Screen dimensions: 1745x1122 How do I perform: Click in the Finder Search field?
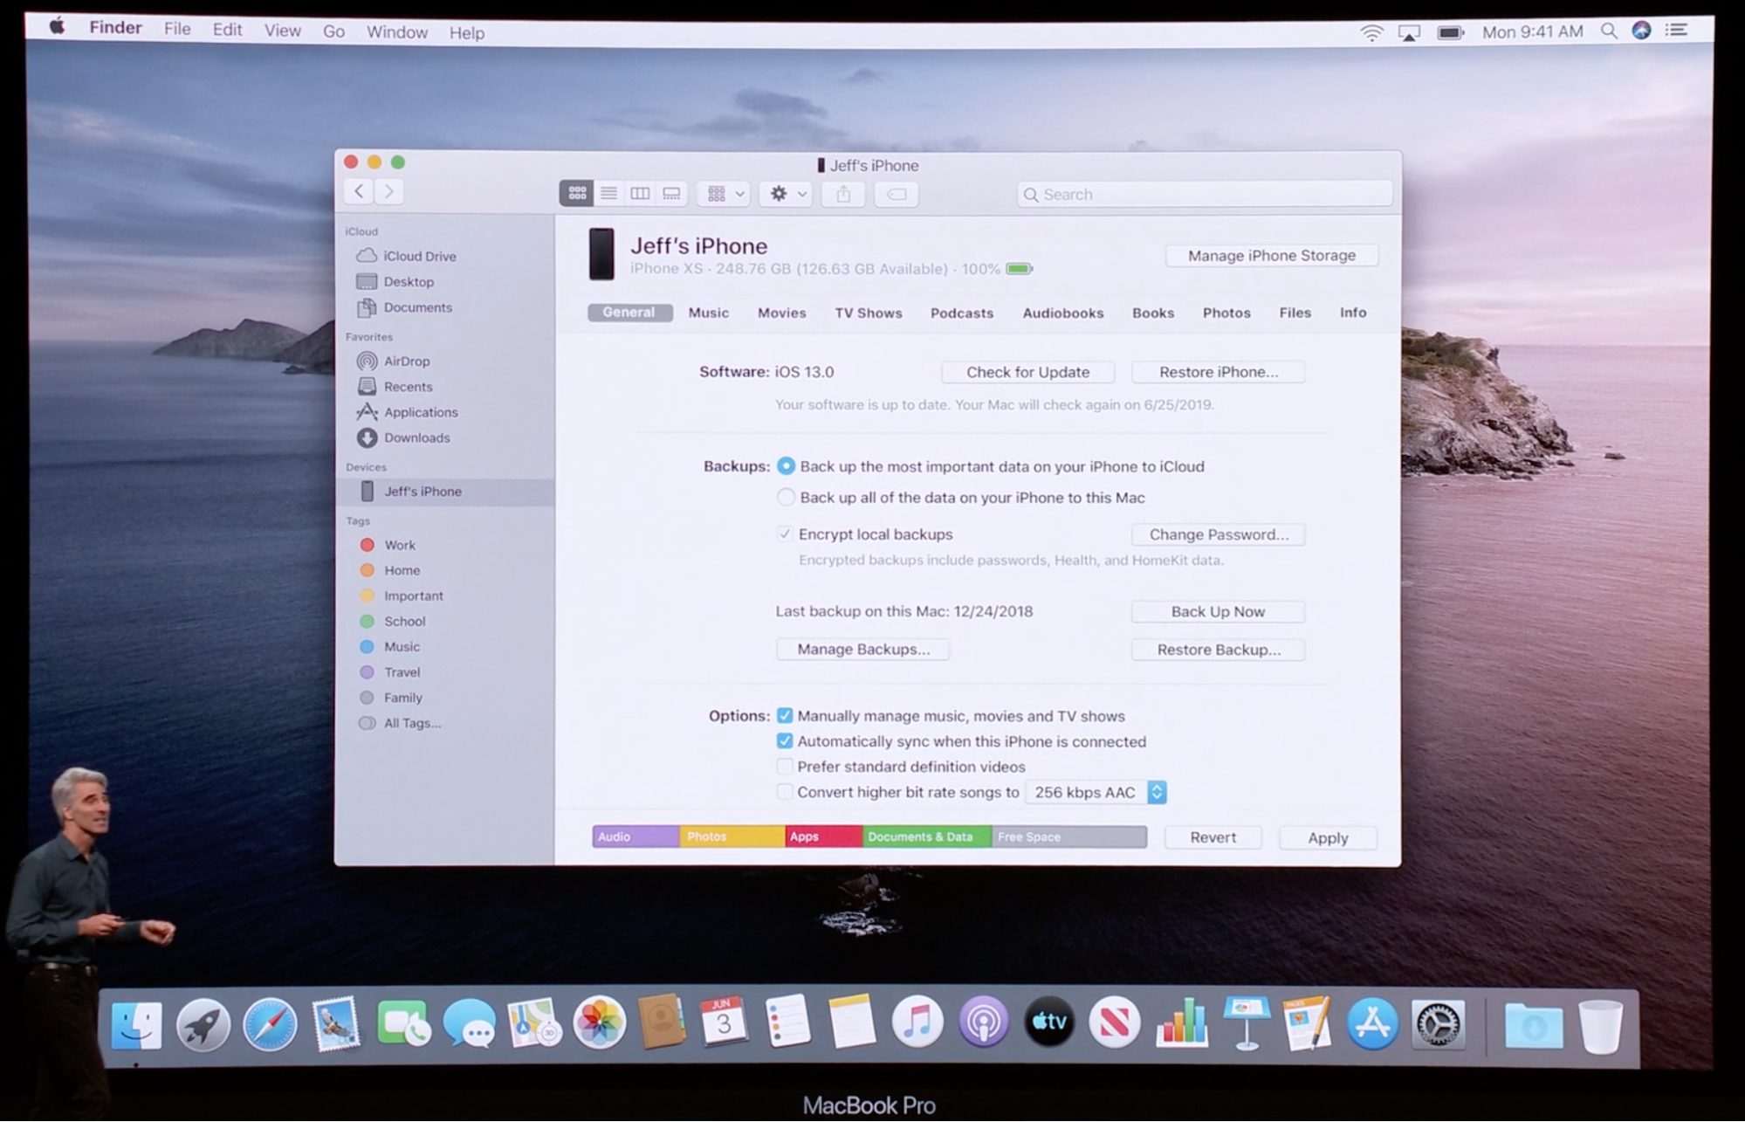tap(1205, 194)
